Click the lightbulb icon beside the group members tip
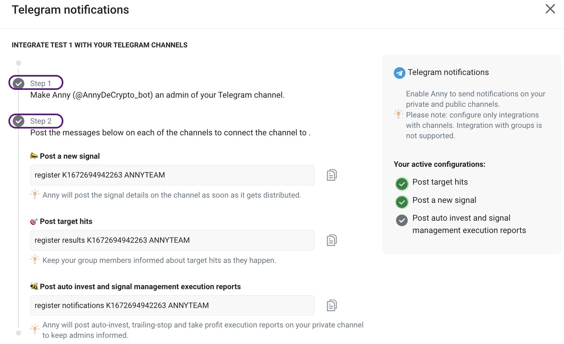The image size is (564, 344). pos(35,260)
